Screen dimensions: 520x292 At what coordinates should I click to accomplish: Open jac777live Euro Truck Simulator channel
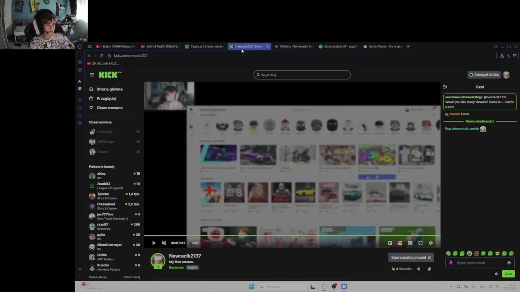coord(115,216)
